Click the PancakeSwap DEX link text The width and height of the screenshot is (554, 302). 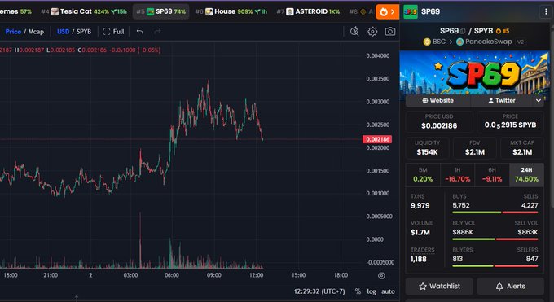(488, 42)
